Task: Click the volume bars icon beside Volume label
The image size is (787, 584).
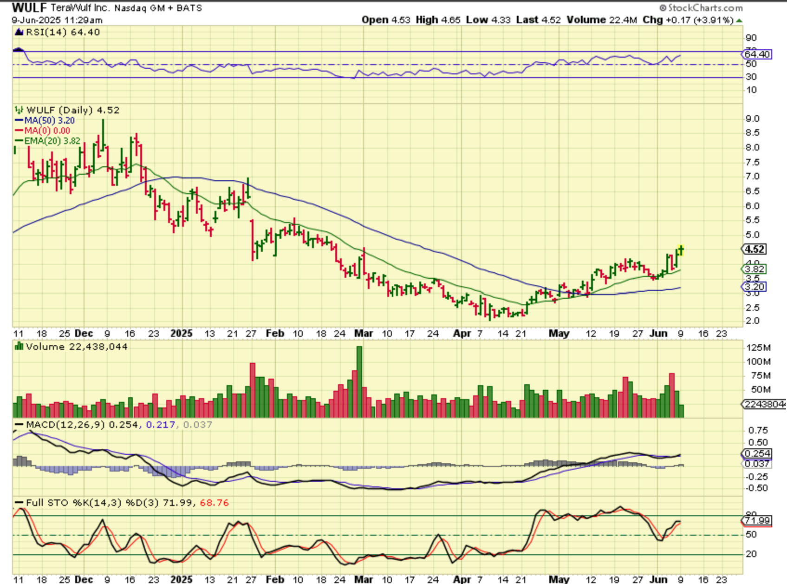Action: coord(19,346)
